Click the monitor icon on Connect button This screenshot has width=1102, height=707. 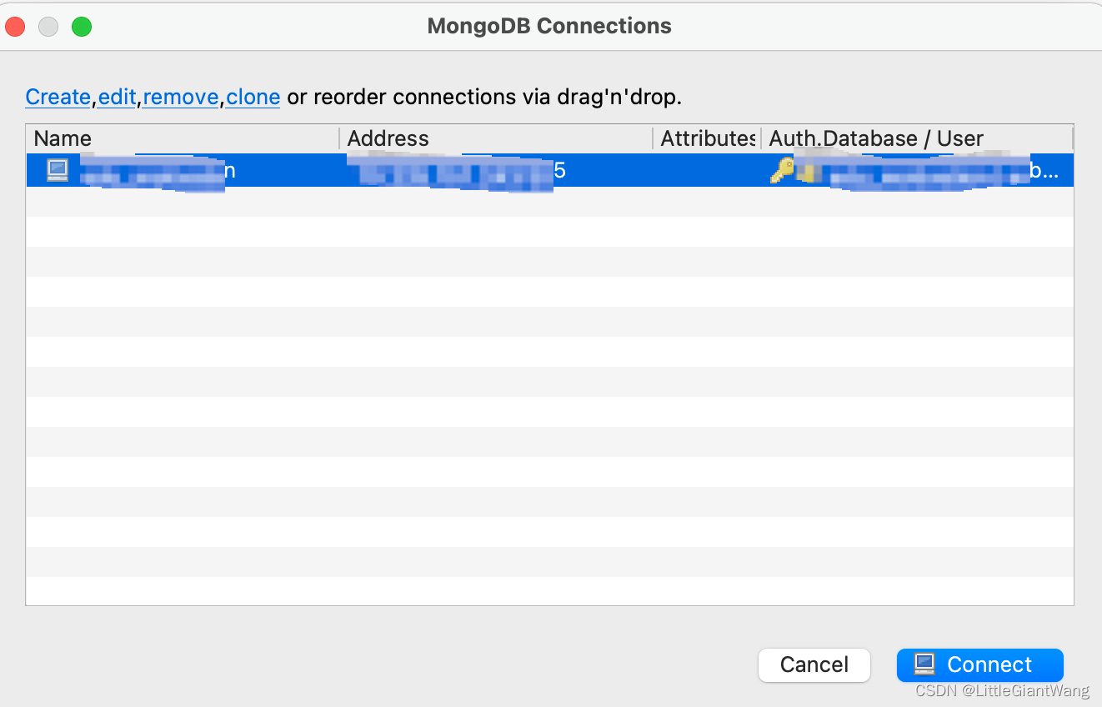click(x=924, y=664)
